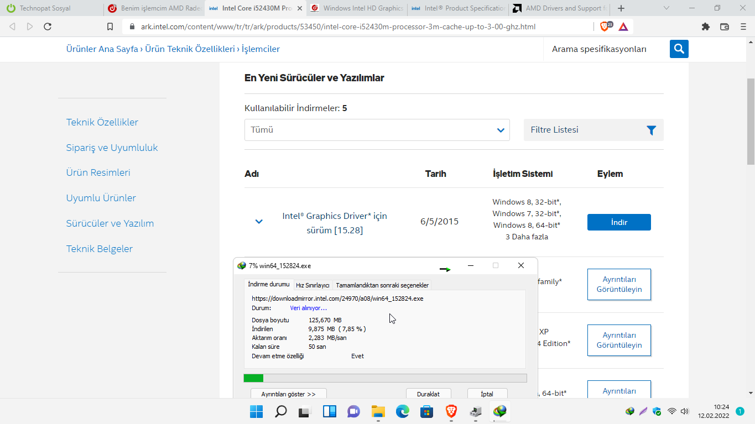Show details with 'Ayrıntıları göster >>'
Screen dimensions: 755x424
pos(288,394)
